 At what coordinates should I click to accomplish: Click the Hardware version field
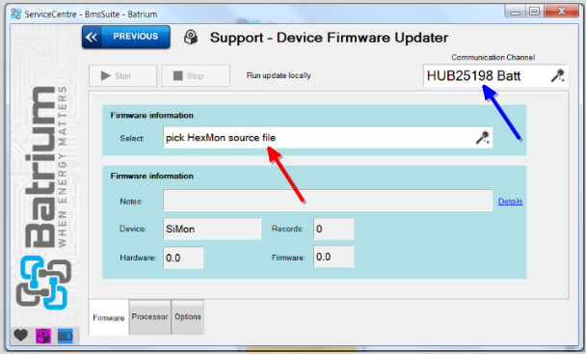click(x=183, y=258)
